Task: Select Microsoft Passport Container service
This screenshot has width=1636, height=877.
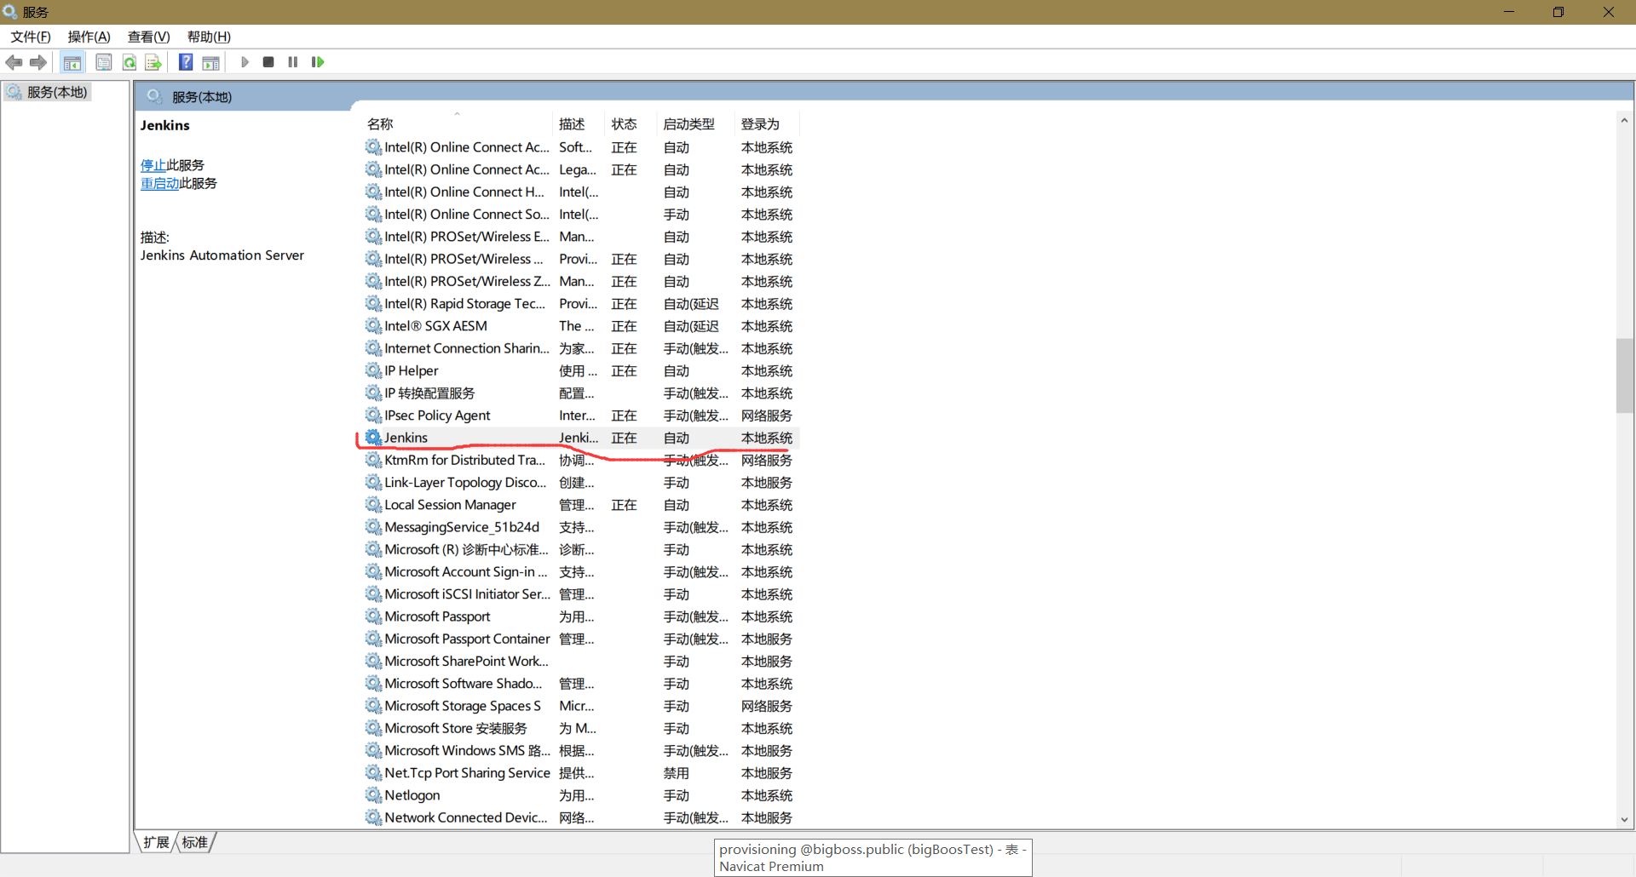Action: pyautogui.click(x=582, y=639)
